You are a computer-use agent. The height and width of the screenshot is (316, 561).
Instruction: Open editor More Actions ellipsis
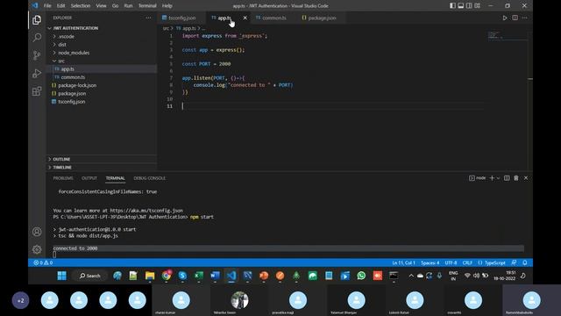(x=524, y=18)
